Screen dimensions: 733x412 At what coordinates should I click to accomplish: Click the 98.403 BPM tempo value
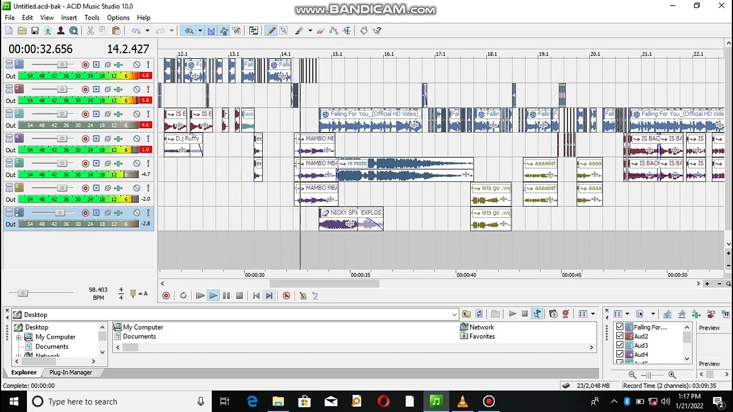[98, 290]
